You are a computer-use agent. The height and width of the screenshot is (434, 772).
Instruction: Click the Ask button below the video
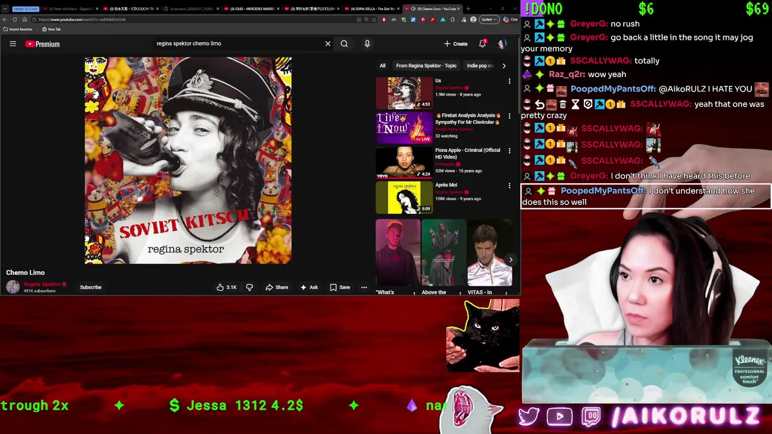[309, 288]
